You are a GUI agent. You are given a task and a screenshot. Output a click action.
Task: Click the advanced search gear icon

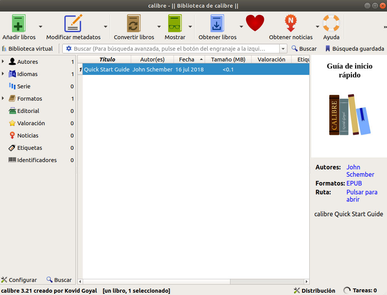[x=68, y=48]
